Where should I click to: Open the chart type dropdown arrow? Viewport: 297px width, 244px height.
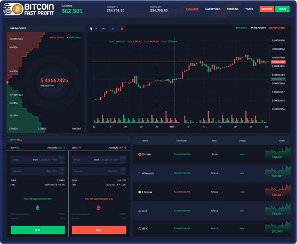tap(96, 29)
